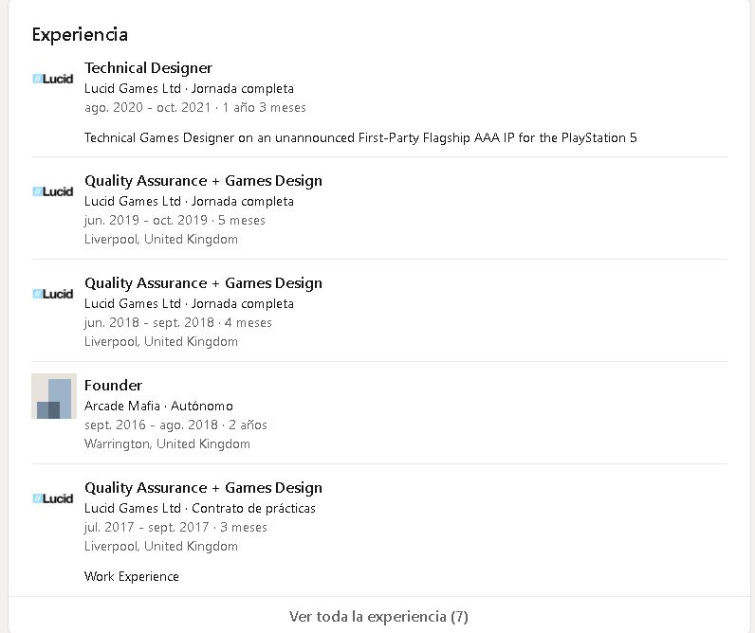
Task: Click the Lucid logo beside Technical Designer
Action: (53, 80)
